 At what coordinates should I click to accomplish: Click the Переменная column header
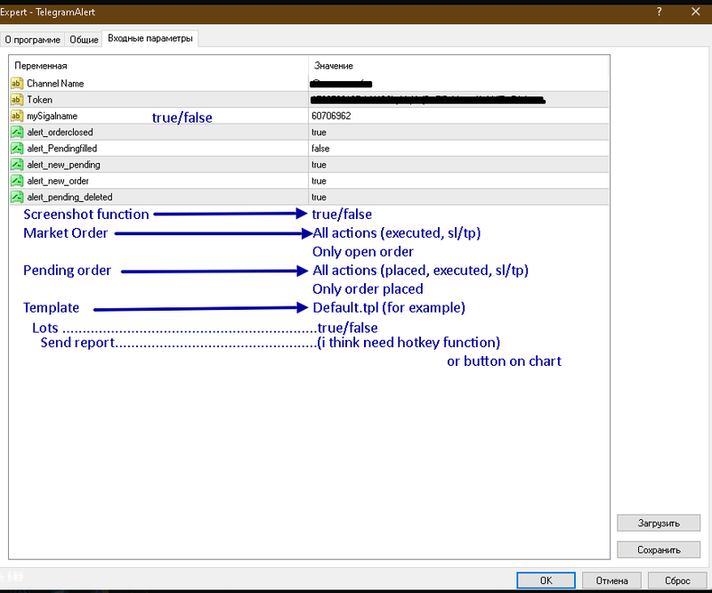click(159, 66)
